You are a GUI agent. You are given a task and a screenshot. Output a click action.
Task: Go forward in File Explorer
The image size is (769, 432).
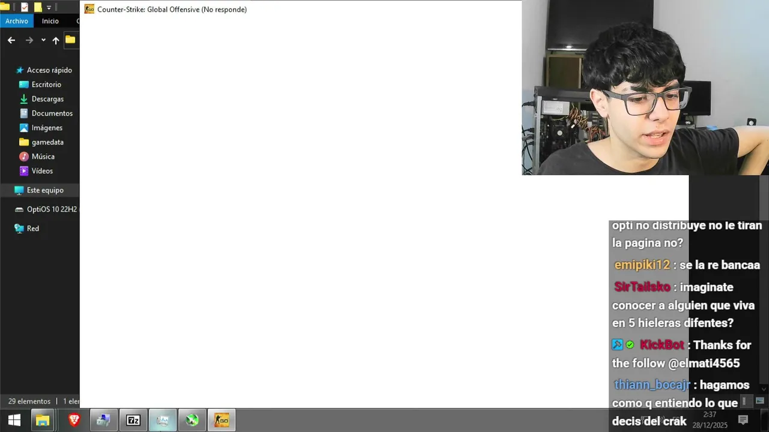(x=29, y=40)
